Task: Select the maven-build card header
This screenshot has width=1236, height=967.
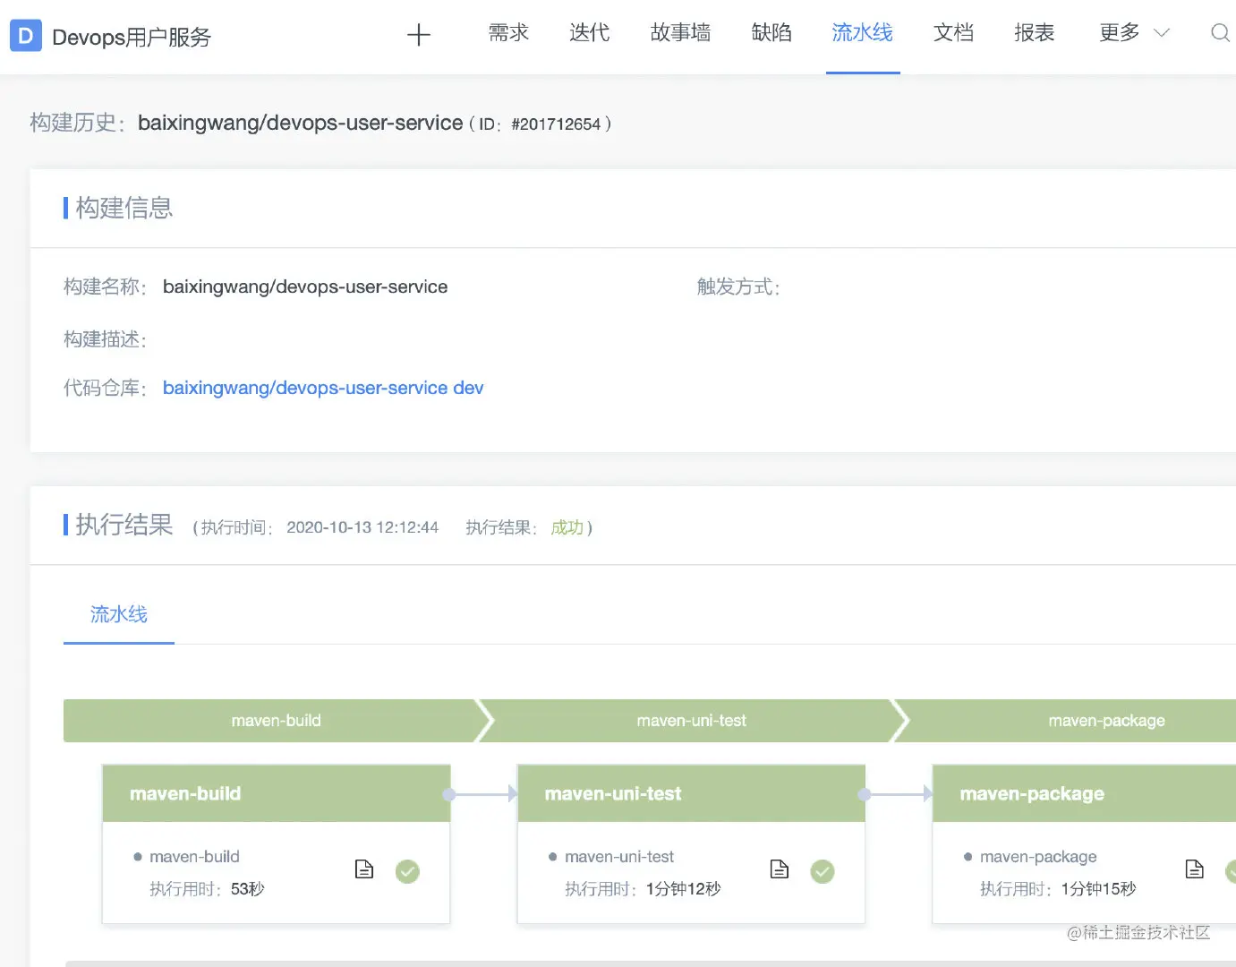Action: click(x=276, y=793)
